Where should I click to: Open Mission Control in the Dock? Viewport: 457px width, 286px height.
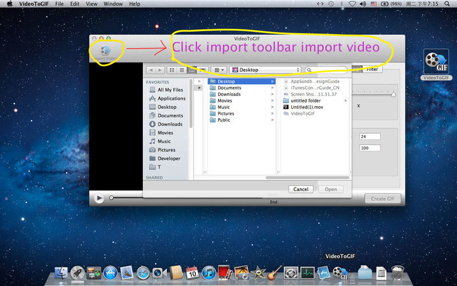point(94,273)
